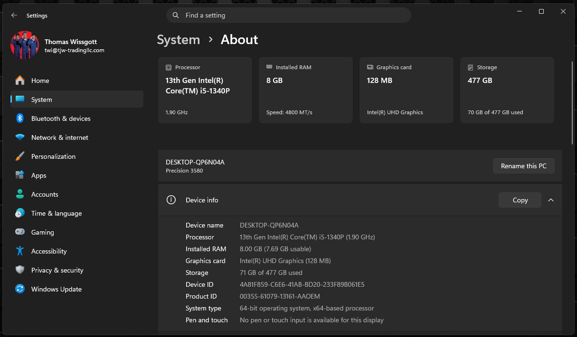Image resolution: width=577 pixels, height=337 pixels.
Task: Click the 'Intel(R) UHD Graphics (128 MB)' value
Action: (285, 261)
